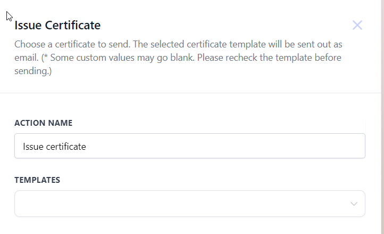Click the "Issue certificate" text in the field
The height and width of the screenshot is (234, 384).
pos(54,146)
